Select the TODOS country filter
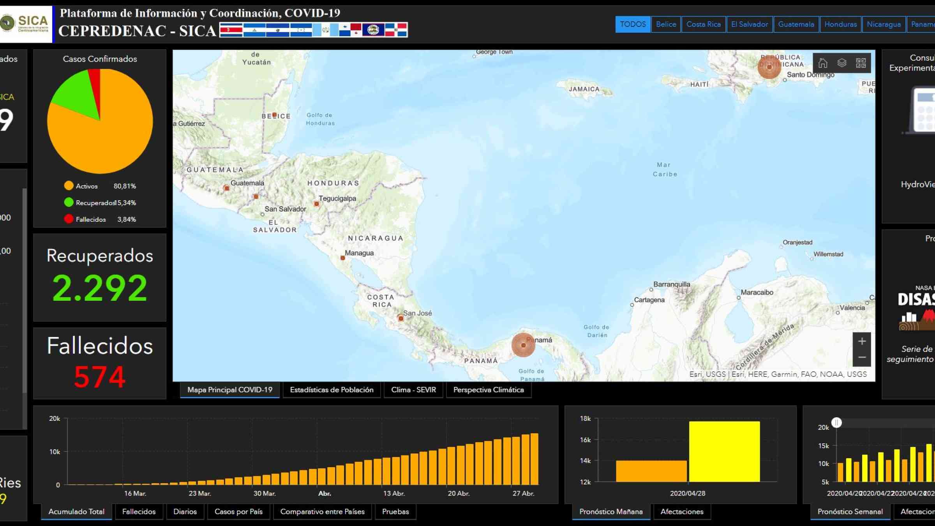935x526 pixels. [x=633, y=24]
